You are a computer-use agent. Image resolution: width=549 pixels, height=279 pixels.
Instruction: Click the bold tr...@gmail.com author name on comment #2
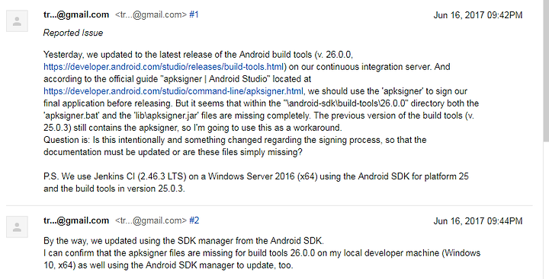pyautogui.click(x=76, y=220)
